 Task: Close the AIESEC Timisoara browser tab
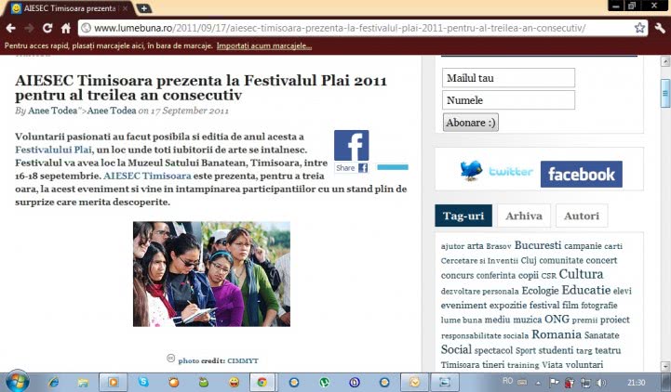coord(125,8)
